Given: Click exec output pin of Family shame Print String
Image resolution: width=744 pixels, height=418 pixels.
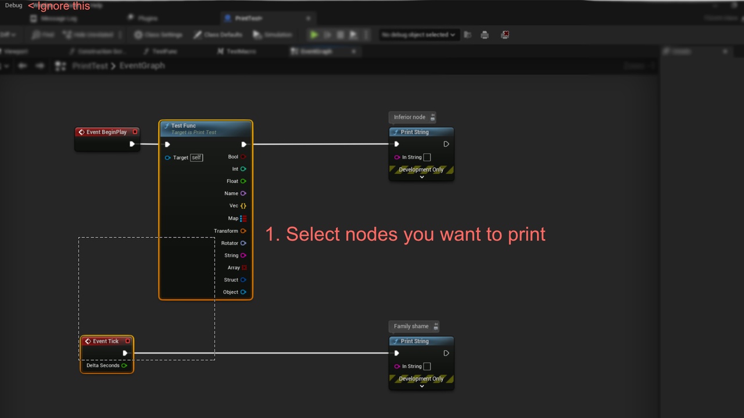Looking at the screenshot, I should (446, 353).
